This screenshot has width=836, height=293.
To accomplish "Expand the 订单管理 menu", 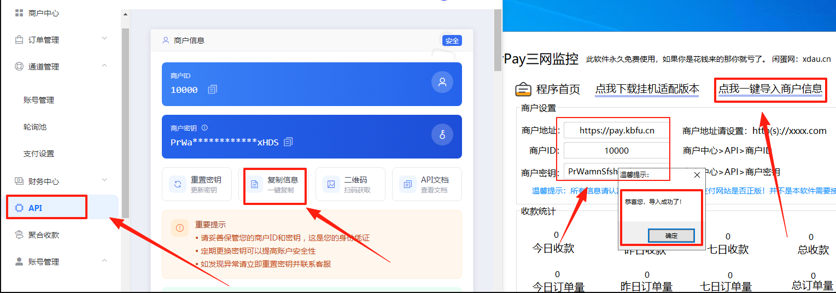I will [104, 39].
